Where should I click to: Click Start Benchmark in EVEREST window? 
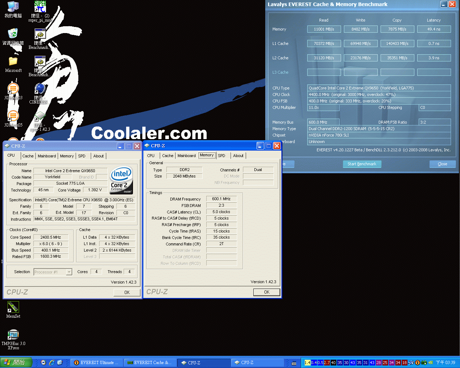coord(362,164)
